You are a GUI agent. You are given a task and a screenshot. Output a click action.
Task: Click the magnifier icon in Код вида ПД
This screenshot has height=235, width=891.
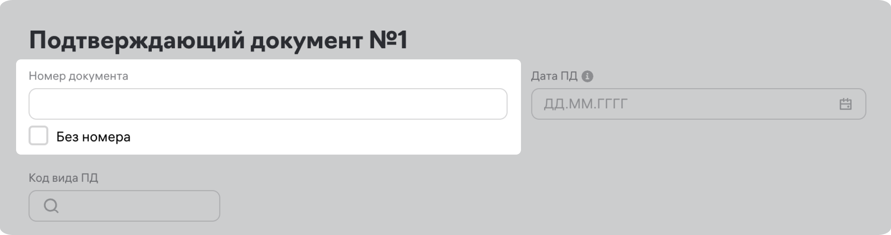[51, 206]
